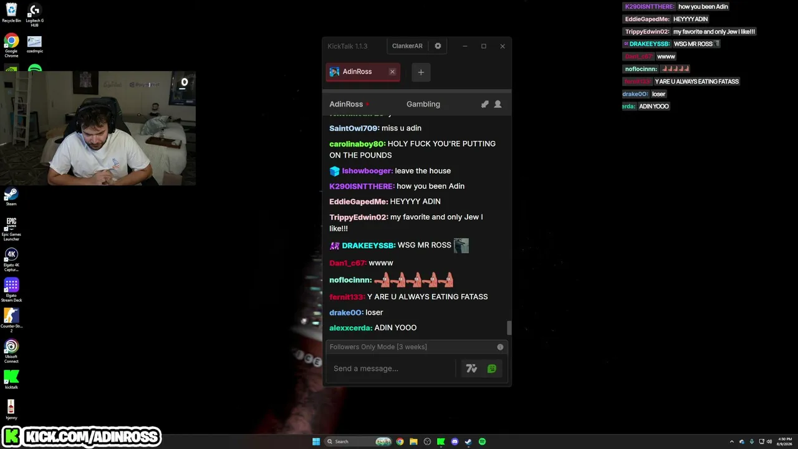Viewport: 798px width, 449px height.
Task: Open the ClankerAR account menu
Action: click(x=407, y=46)
